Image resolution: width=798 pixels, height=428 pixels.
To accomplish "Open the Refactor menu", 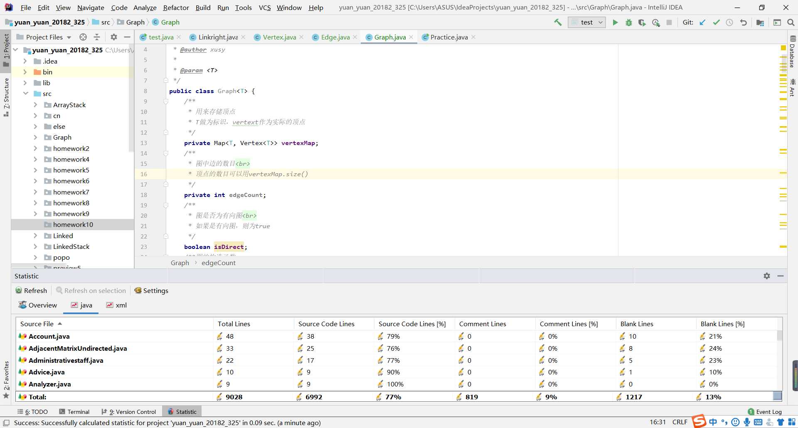I will click(176, 7).
